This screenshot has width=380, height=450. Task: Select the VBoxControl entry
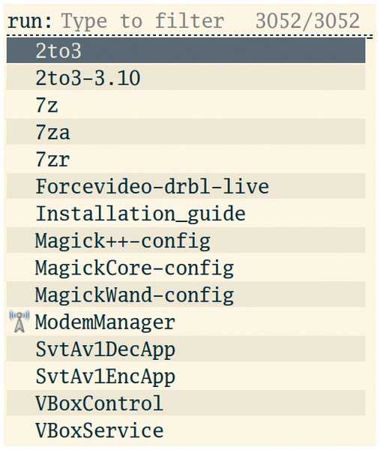[186, 403]
